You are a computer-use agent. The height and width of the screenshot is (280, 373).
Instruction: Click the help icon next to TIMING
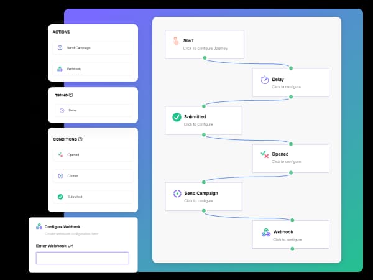click(71, 95)
